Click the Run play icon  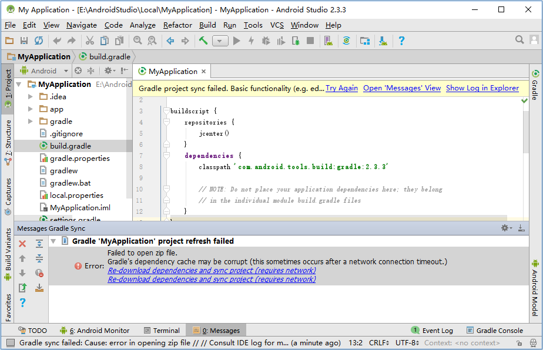pyautogui.click(x=237, y=41)
